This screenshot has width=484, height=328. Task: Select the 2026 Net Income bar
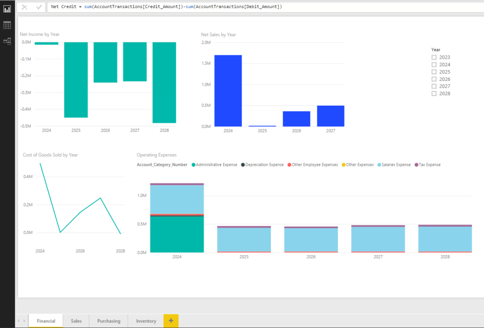pos(105,62)
